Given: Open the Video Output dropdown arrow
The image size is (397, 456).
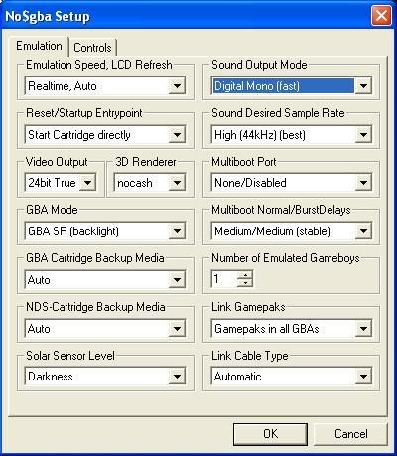Looking at the screenshot, I should (x=87, y=183).
